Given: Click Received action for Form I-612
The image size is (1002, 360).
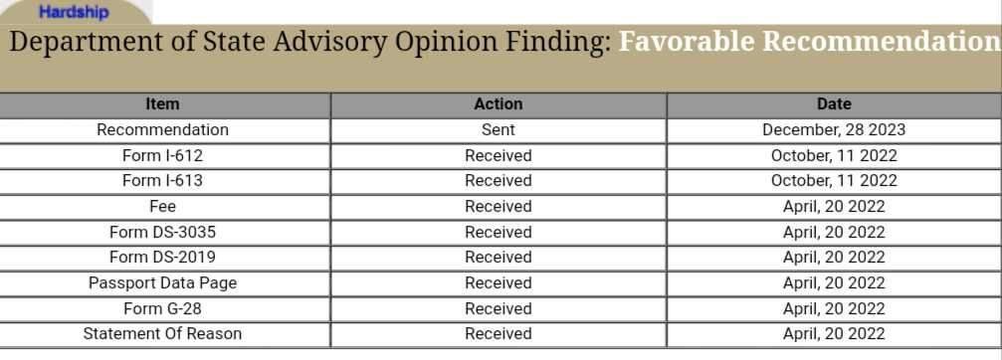Looking at the screenshot, I should pyautogui.click(x=499, y=156).
